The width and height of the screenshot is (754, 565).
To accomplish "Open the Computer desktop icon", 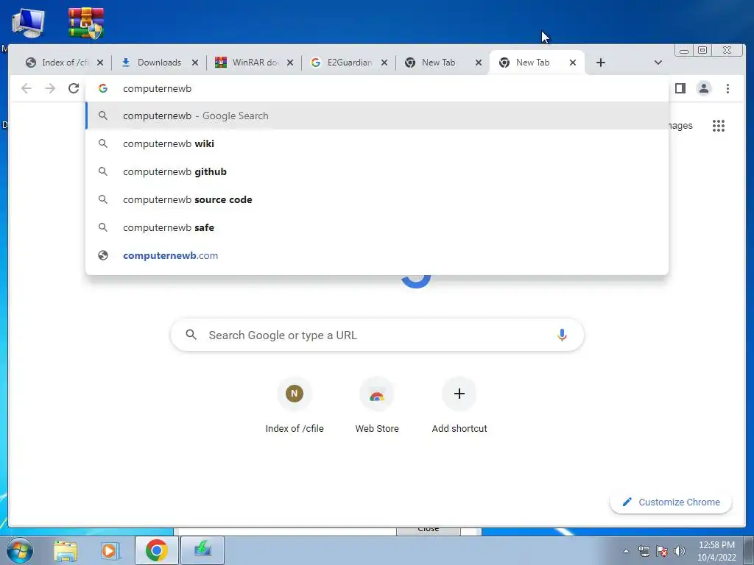I will [x=29, y=23].
